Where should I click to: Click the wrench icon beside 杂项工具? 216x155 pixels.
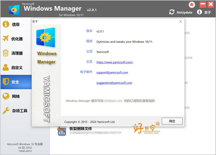pyautogui.click(x=6, y=111)
